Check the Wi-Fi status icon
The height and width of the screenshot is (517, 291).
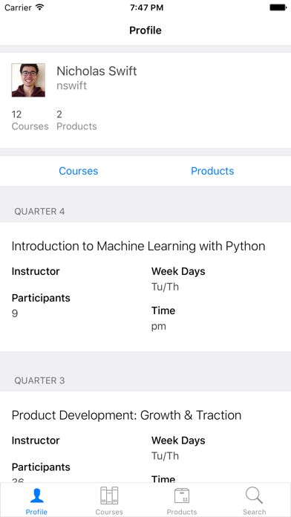tap(40, 7)
